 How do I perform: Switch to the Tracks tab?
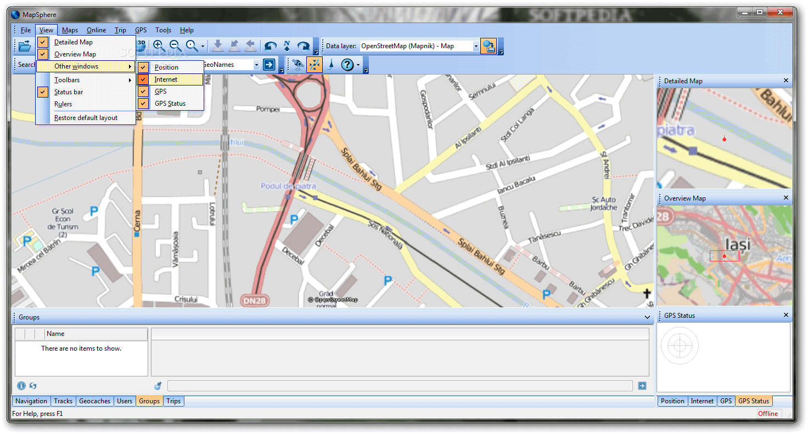(63, 401)
